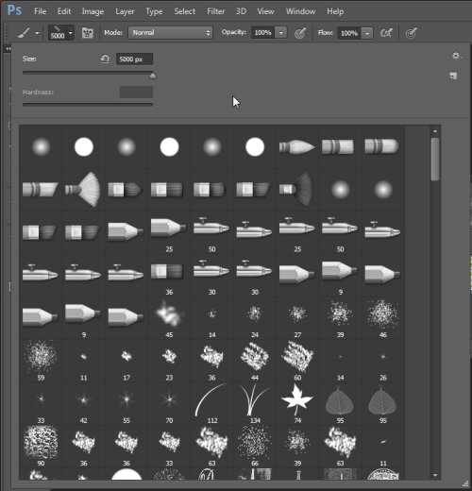
Task: Open brush picker gear settings menu
Action: pos(456,56)
